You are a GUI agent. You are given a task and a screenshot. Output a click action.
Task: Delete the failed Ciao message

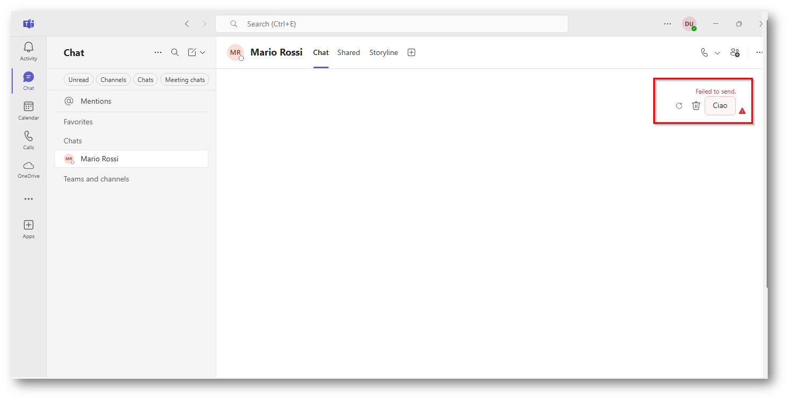pyautogui.click(x=696, y=106)
